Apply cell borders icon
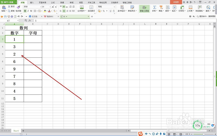This screenshot has height=136, width=217. click(x=35, y=11)
